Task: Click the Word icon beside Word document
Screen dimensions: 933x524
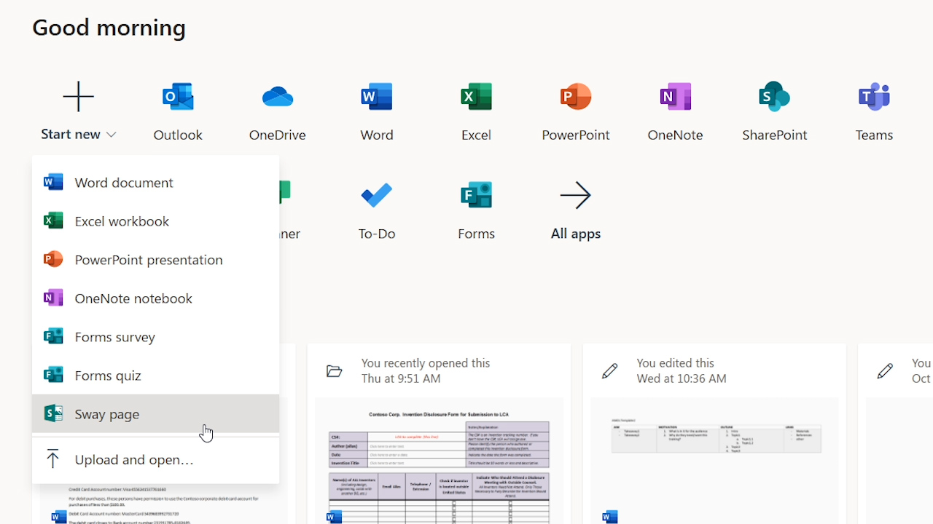Action: point(53,182)
